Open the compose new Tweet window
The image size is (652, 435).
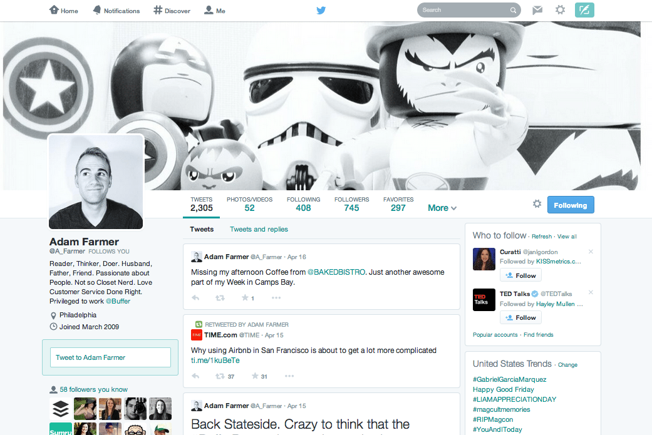point(584,10)
